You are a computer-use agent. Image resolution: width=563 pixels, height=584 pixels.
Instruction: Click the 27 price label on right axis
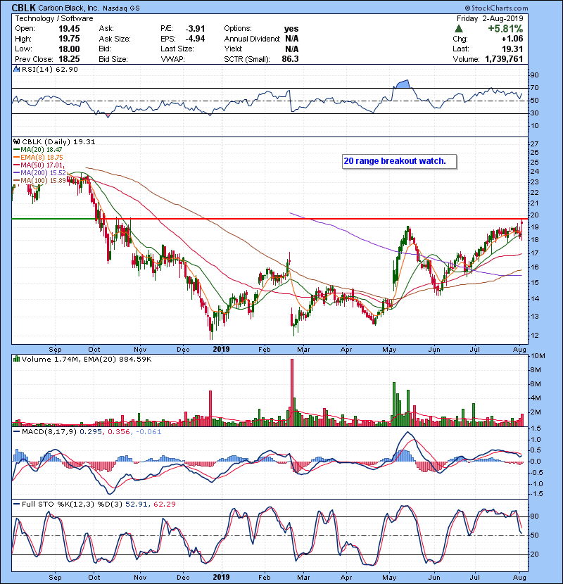pos(534,144)
